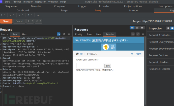The width and height of the screenshot is (174, 106).
Task: Switch to the Extender tab
Action: tap(104, 6)
